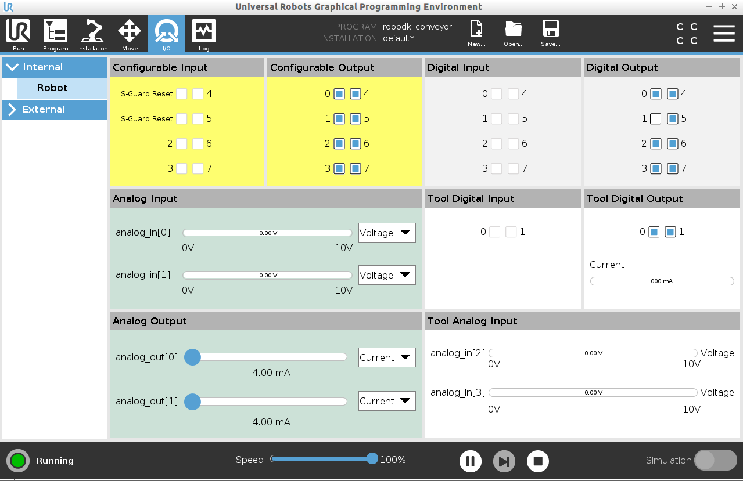Go to the Move screen

pyautogui.click(x=130, y=34)
